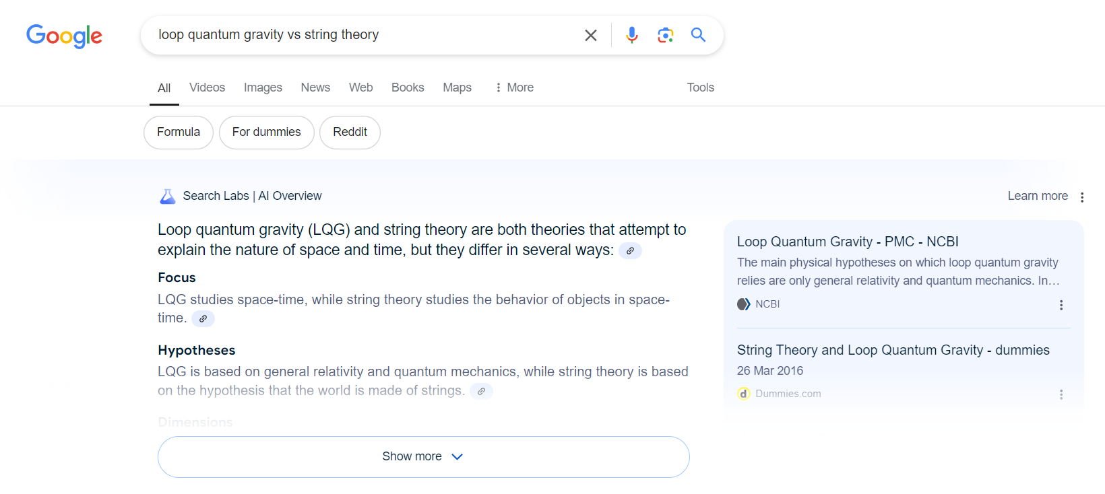Apply the Reddit suggestion chip
This screenshot has width=1105, height=494.
coord(350,133)
